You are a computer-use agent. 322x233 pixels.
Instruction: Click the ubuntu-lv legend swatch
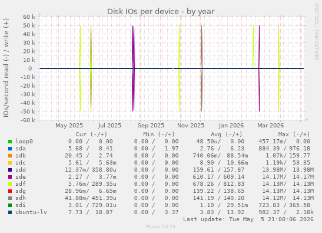(10, 212)
